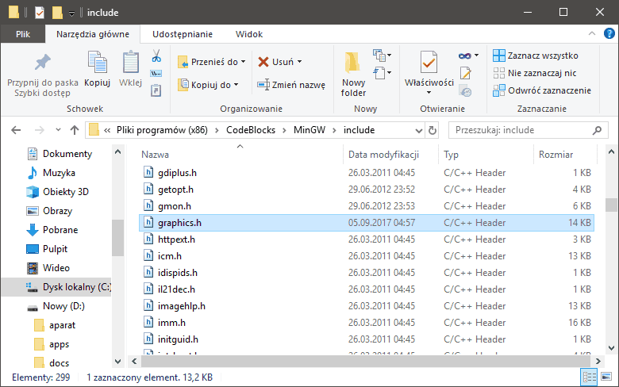Click the scissors cut icon
Viewport: 619px width, 387px height.
[156, 56]
